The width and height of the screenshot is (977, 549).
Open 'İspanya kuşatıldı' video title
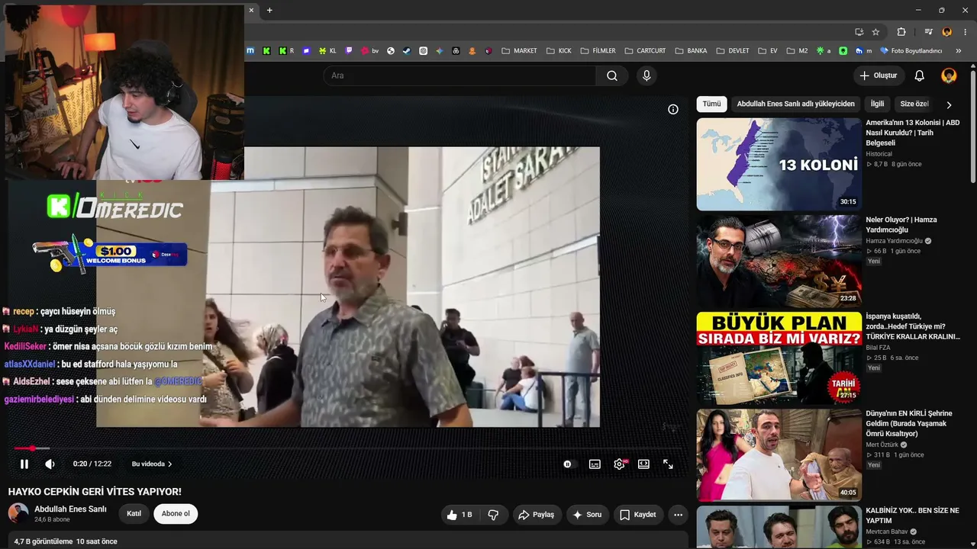913,326
